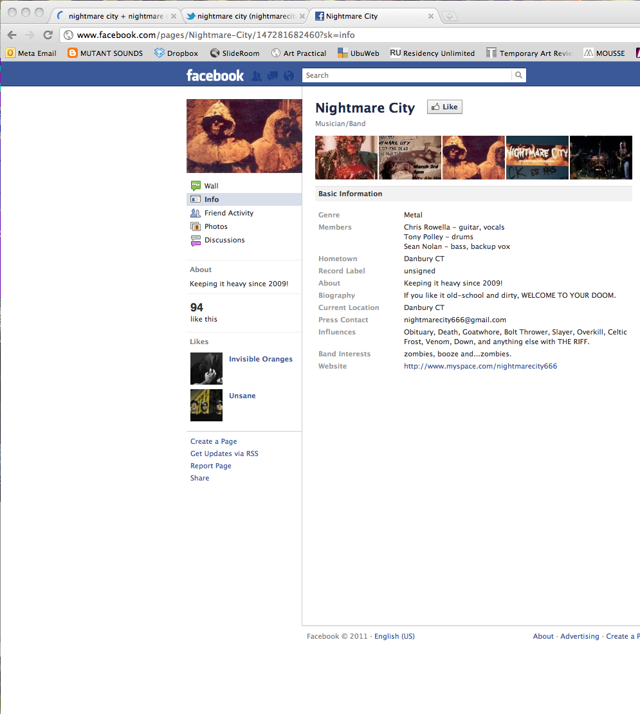
Task: Open the March 3rd show flyer thumbnail
Action: pos(410,158)
